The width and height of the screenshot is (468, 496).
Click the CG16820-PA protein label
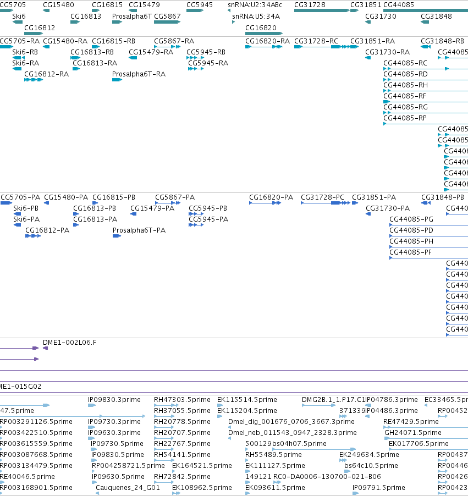271,197
